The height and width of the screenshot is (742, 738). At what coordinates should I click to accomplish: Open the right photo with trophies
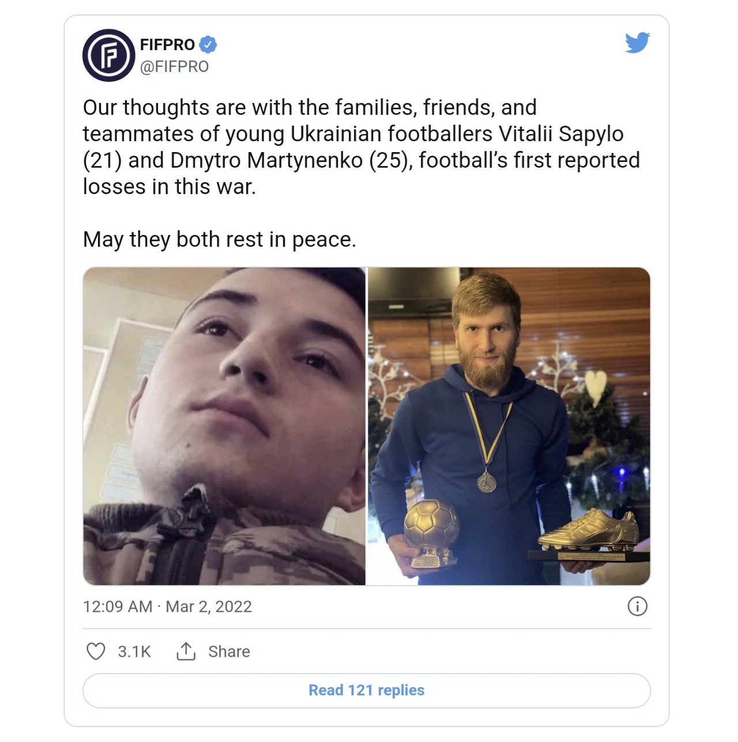[509, 426]
